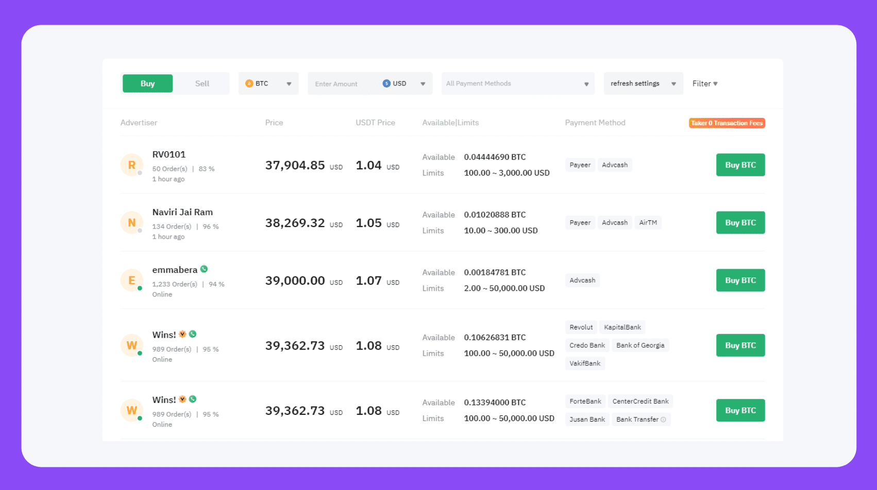Open Naviri Jai Ram profile name
This screenshot has width=877, height=490.
[x=182, y=212]
